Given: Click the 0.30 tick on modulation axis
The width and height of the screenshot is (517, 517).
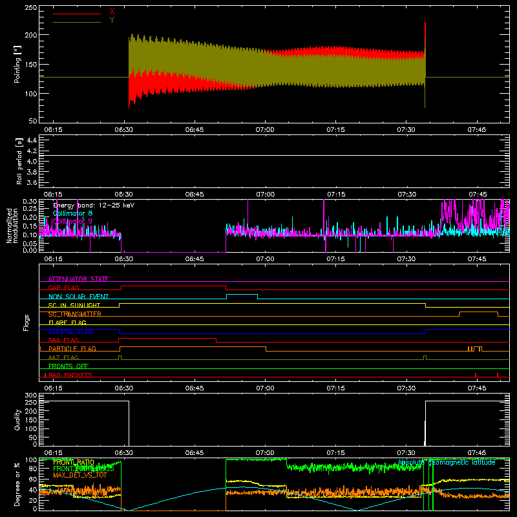Looking at the screenshot, I should click(30, 202).
